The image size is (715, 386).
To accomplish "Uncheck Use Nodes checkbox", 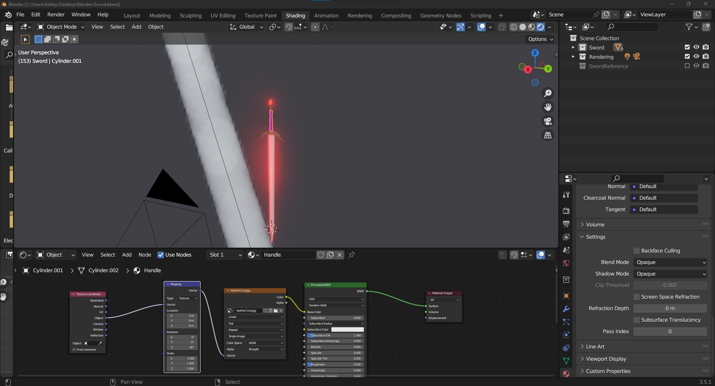I will [x=161, y=255].
